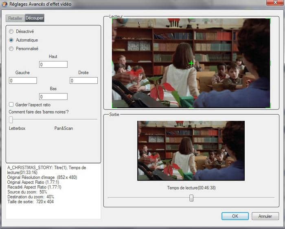Click into the Gauche input box

coord(23,80)
